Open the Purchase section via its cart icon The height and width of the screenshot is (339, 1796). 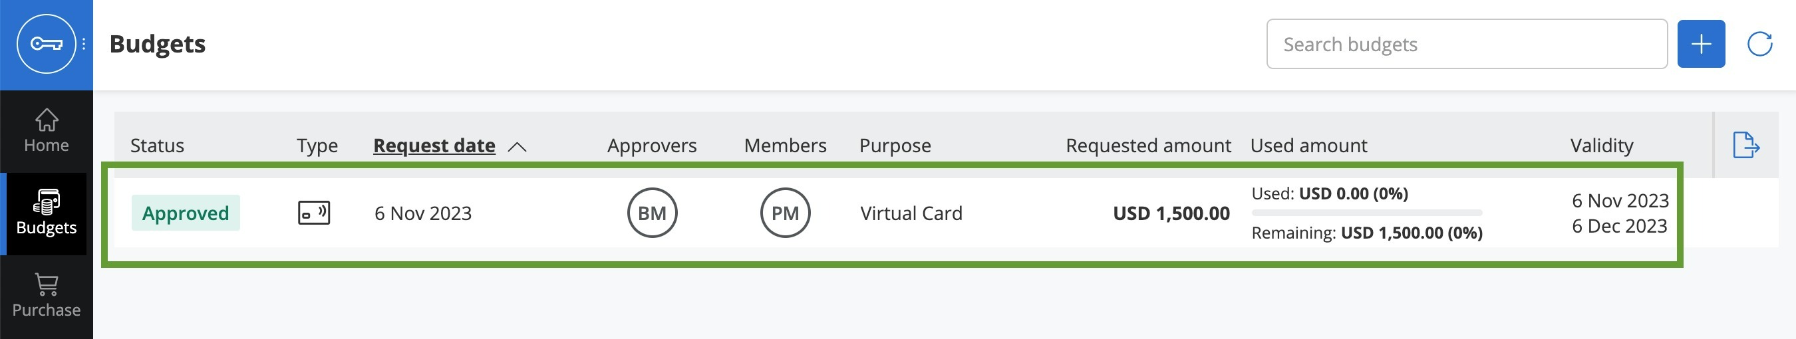(x=46, y=284)
